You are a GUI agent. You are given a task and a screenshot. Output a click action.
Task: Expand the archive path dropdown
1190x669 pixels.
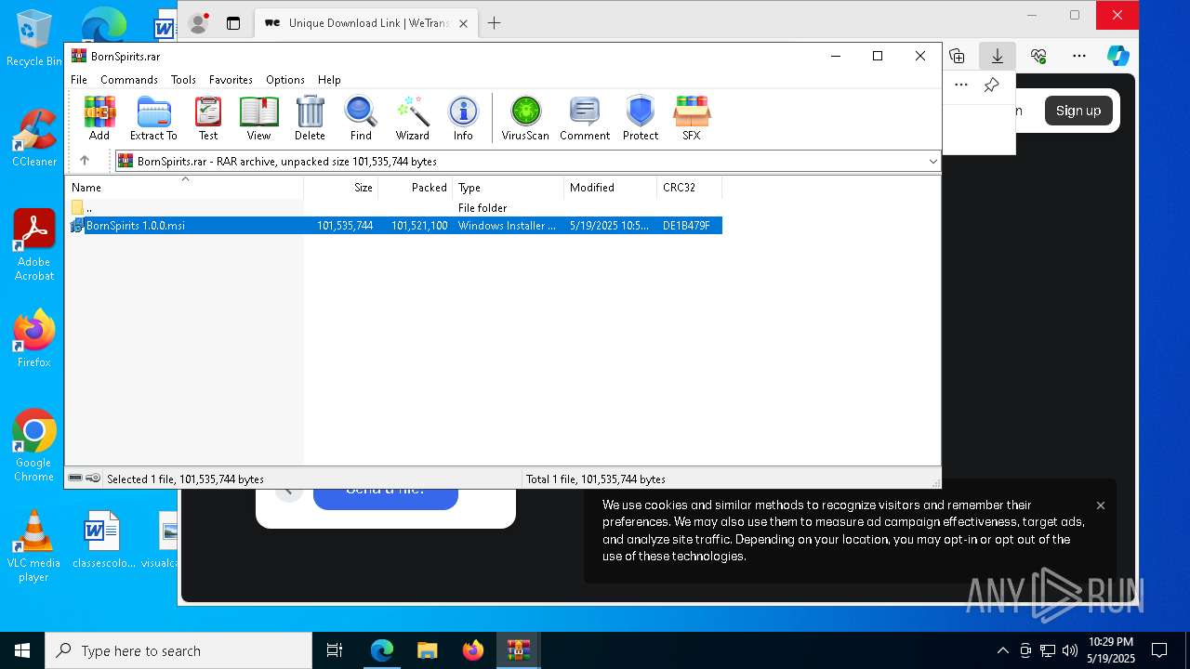tap(932, 161)
